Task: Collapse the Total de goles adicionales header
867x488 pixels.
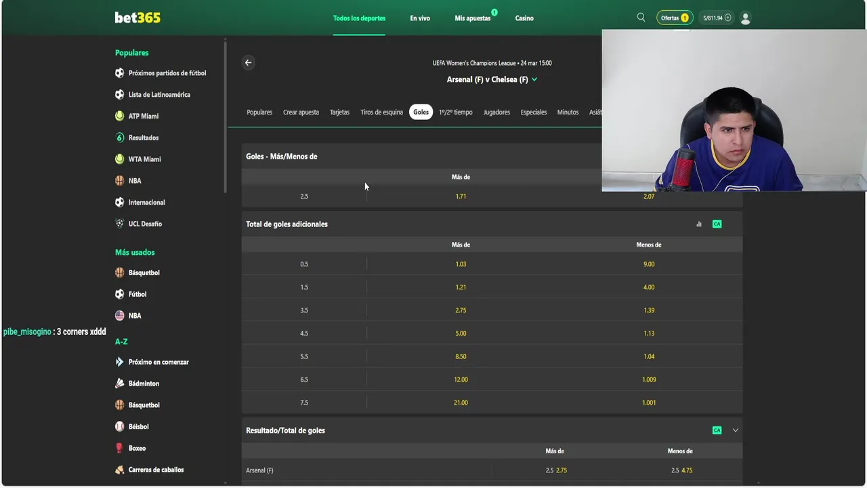Action: (x=492, y=224)
